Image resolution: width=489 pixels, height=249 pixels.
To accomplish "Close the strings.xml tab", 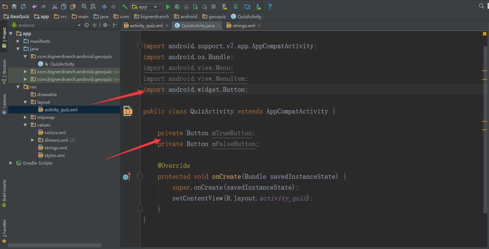I will (x=259, y=25).
